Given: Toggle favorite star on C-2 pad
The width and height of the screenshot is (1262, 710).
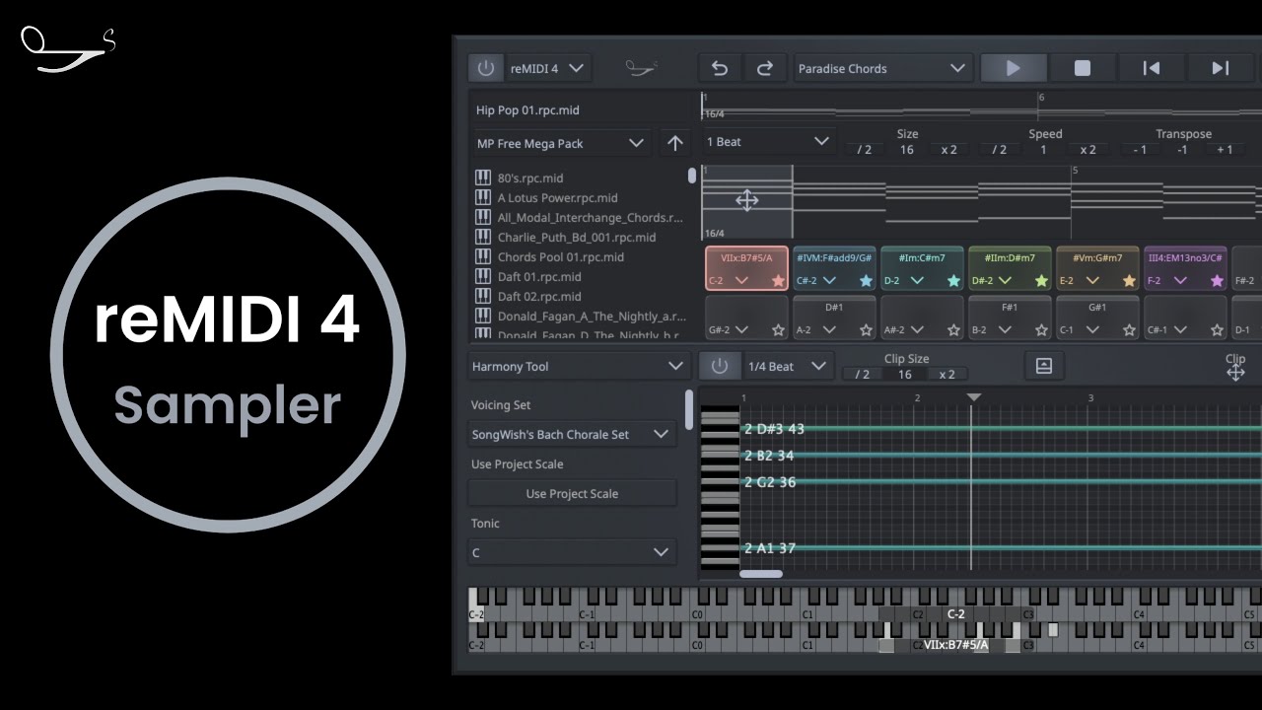Looking at the screenshot, I should point(778,281).
